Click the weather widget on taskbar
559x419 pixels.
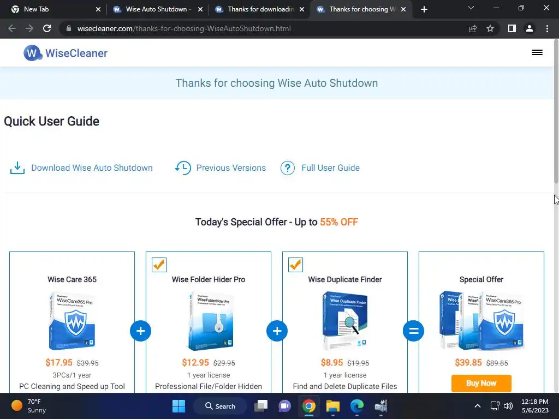(28, 406)
